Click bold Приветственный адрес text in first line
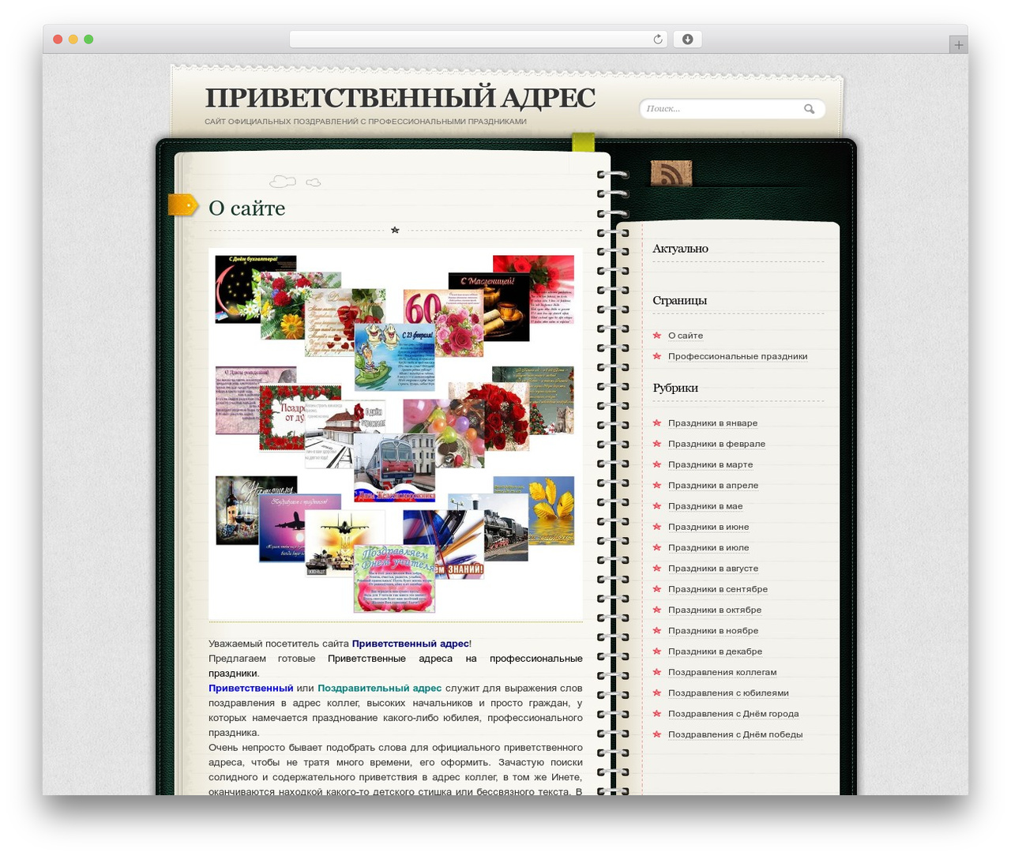The image size is (1011, 856). click(x=410, y=644)
